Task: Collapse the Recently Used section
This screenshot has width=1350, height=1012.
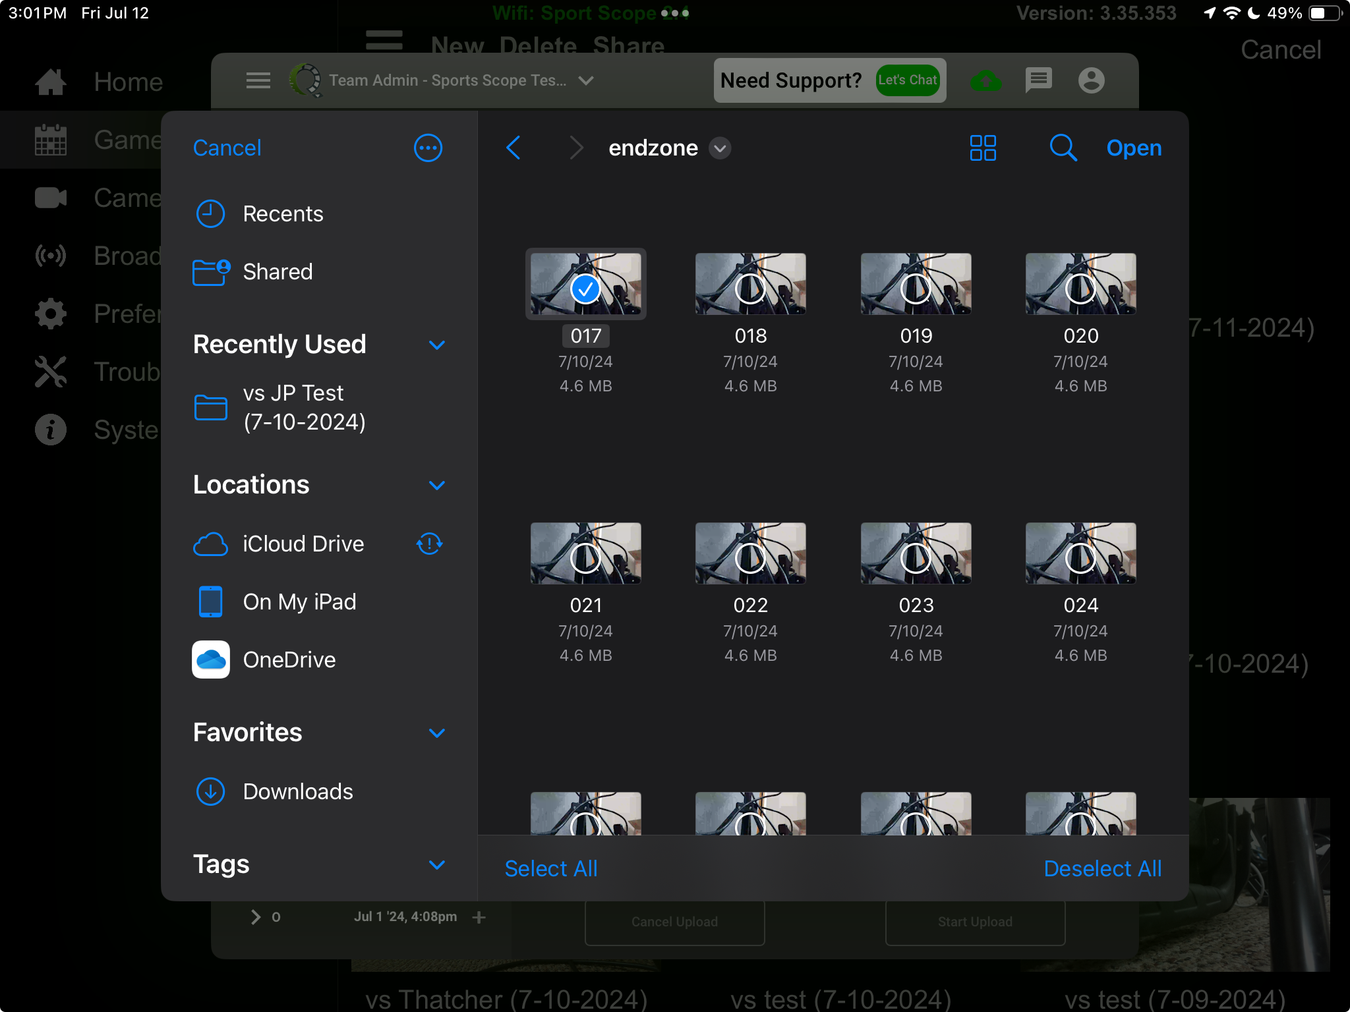Action: [x=437, y=345]
